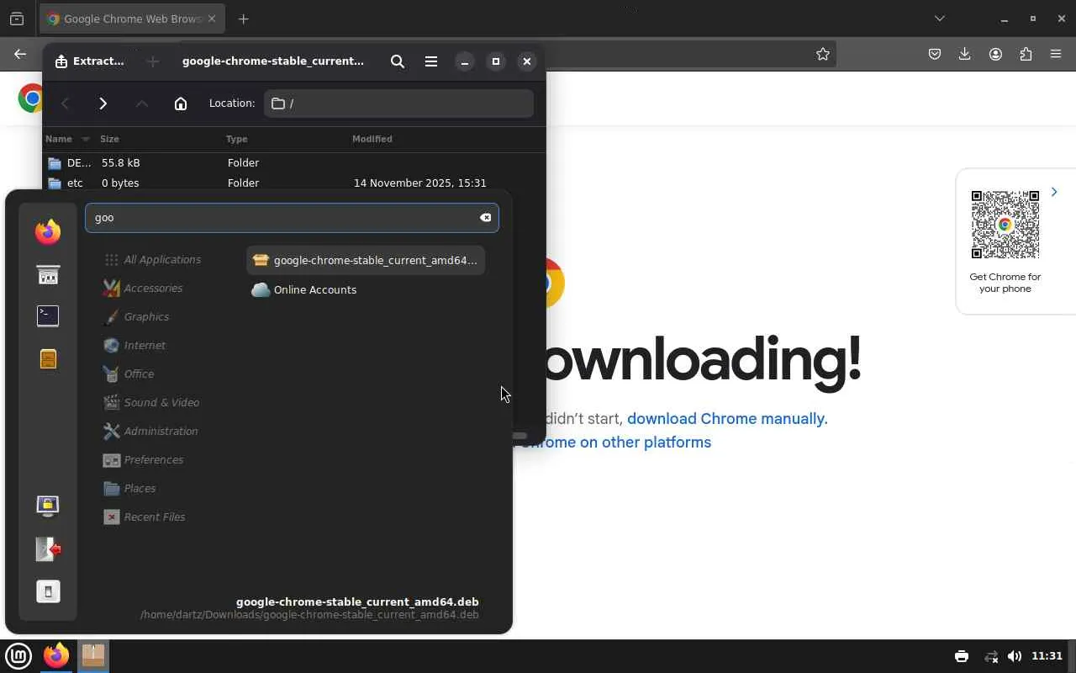Select the Google Chrome Web Browser tab
Image resolution: width=1076 pixels, height=673 pixels.
132,19
